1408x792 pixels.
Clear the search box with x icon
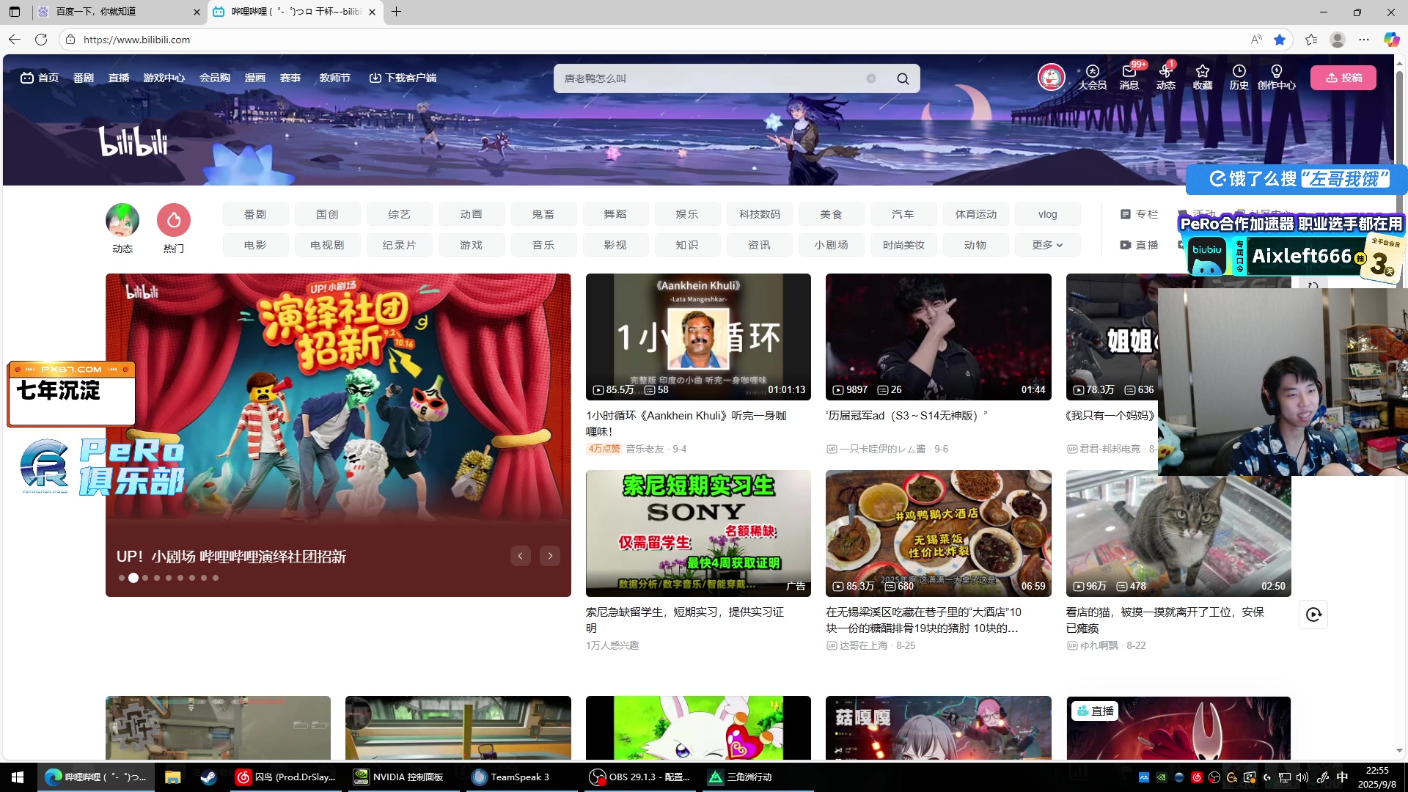871,78
